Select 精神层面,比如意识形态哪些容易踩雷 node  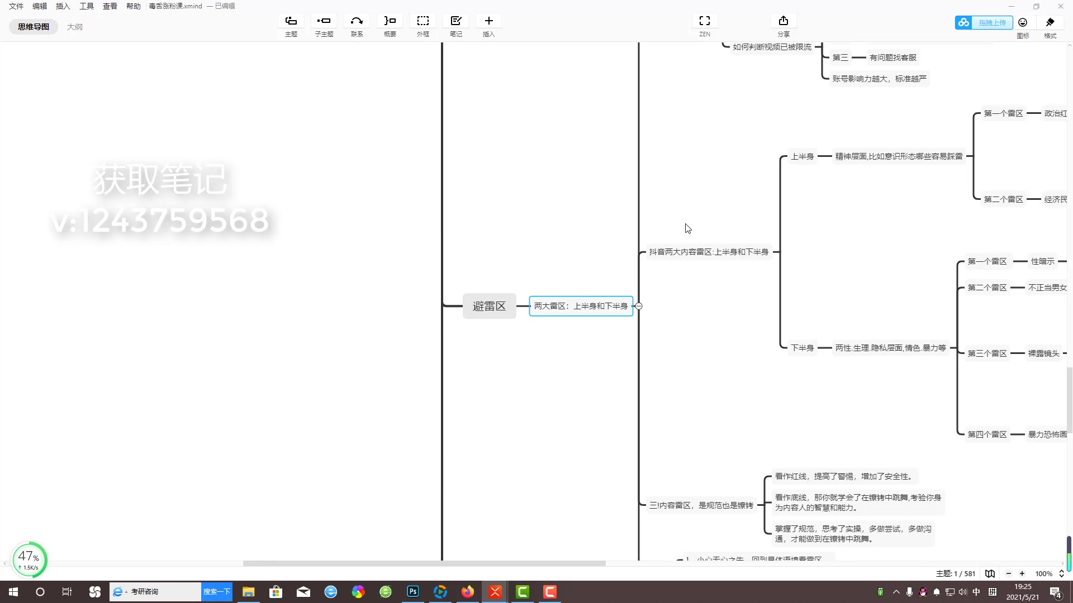pyautogui.click(x=899, y=156)
